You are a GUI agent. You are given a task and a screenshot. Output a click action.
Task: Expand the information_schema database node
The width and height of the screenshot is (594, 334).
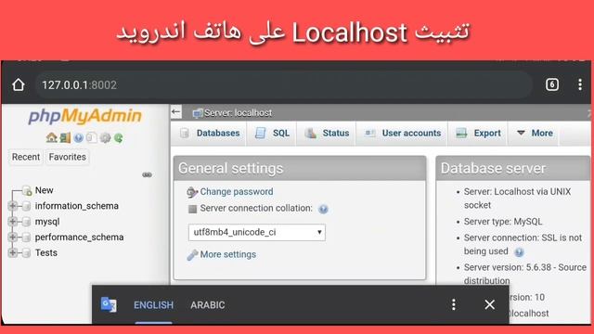(12, 206)
